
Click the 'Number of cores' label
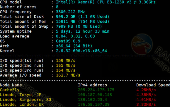point(18,7)
